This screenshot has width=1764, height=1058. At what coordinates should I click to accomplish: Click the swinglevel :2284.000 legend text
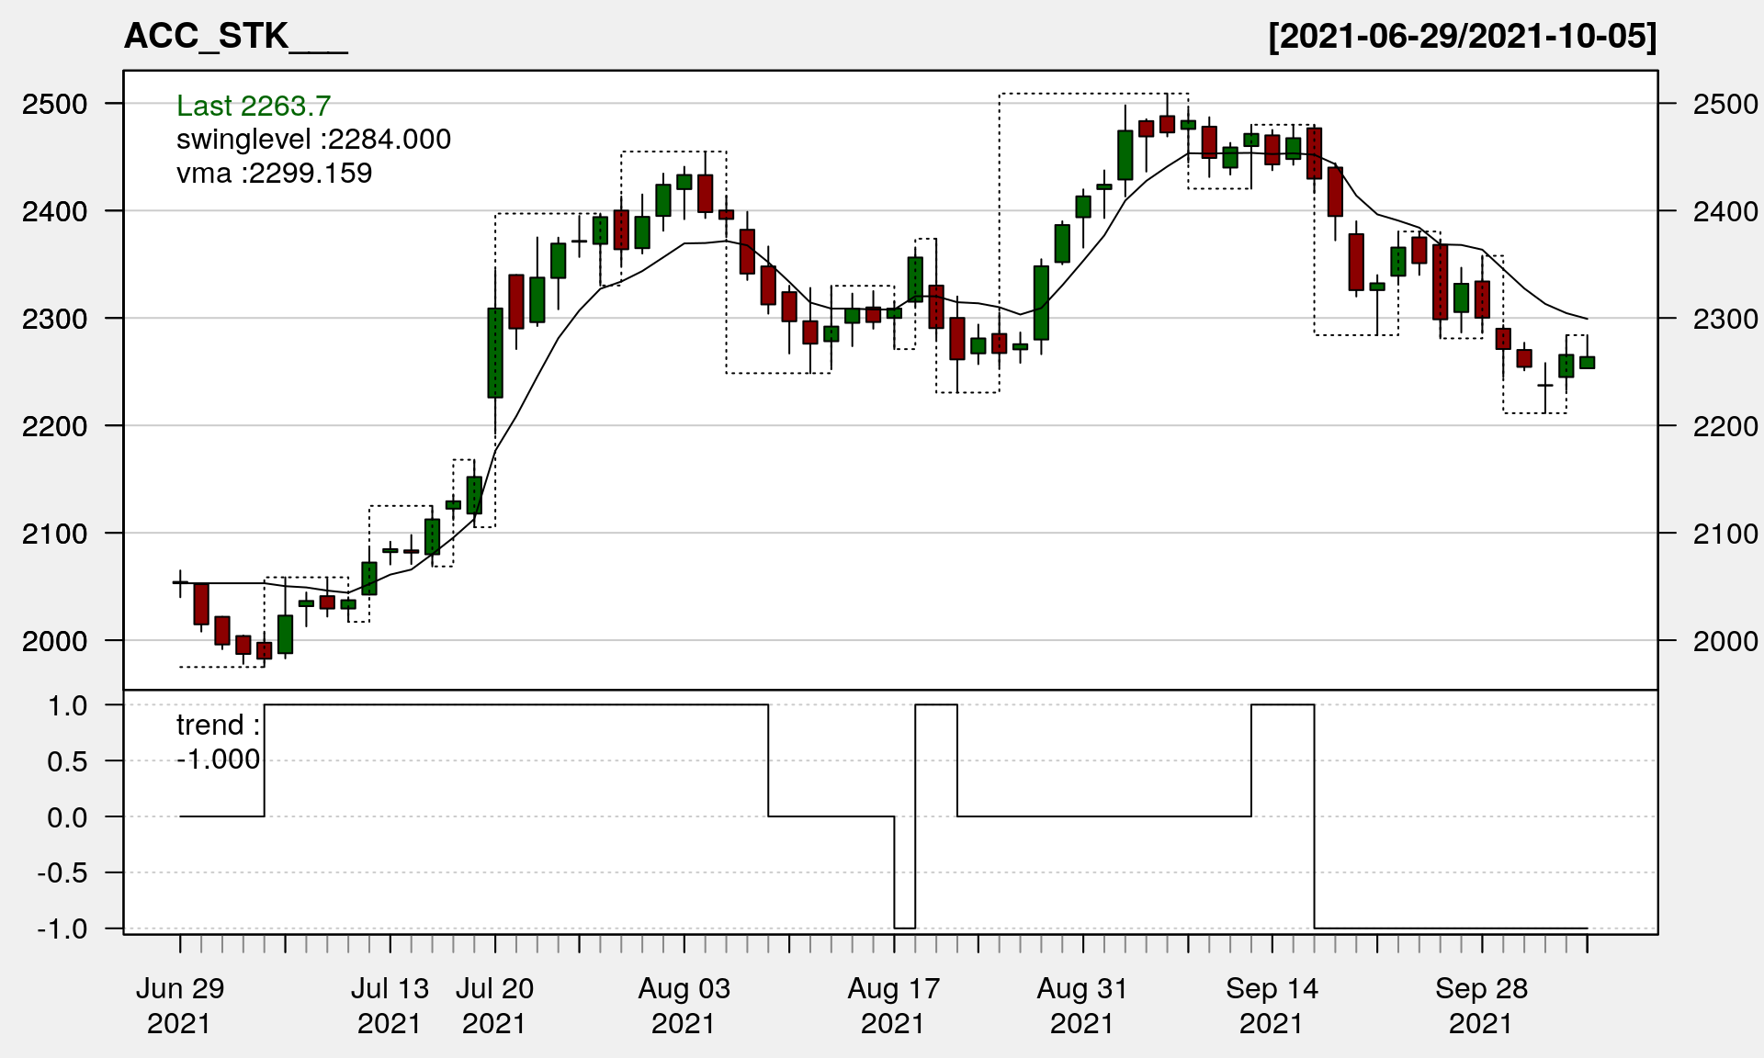313,140
